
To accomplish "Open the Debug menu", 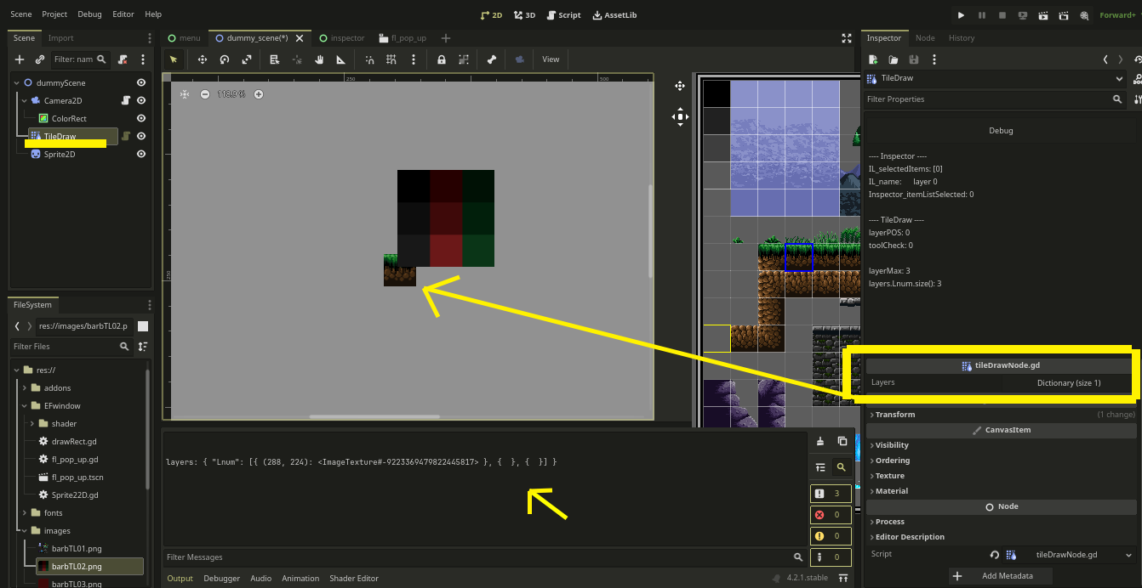I will coord(89,14).
